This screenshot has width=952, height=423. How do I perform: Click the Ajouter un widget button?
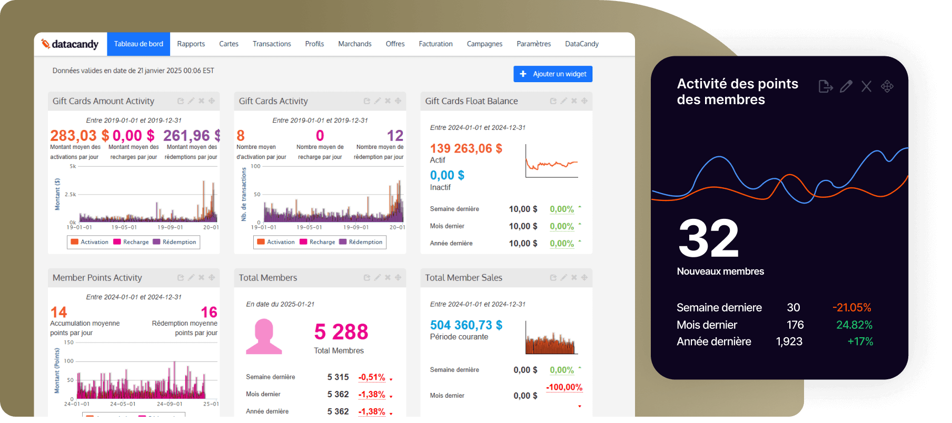553,74
